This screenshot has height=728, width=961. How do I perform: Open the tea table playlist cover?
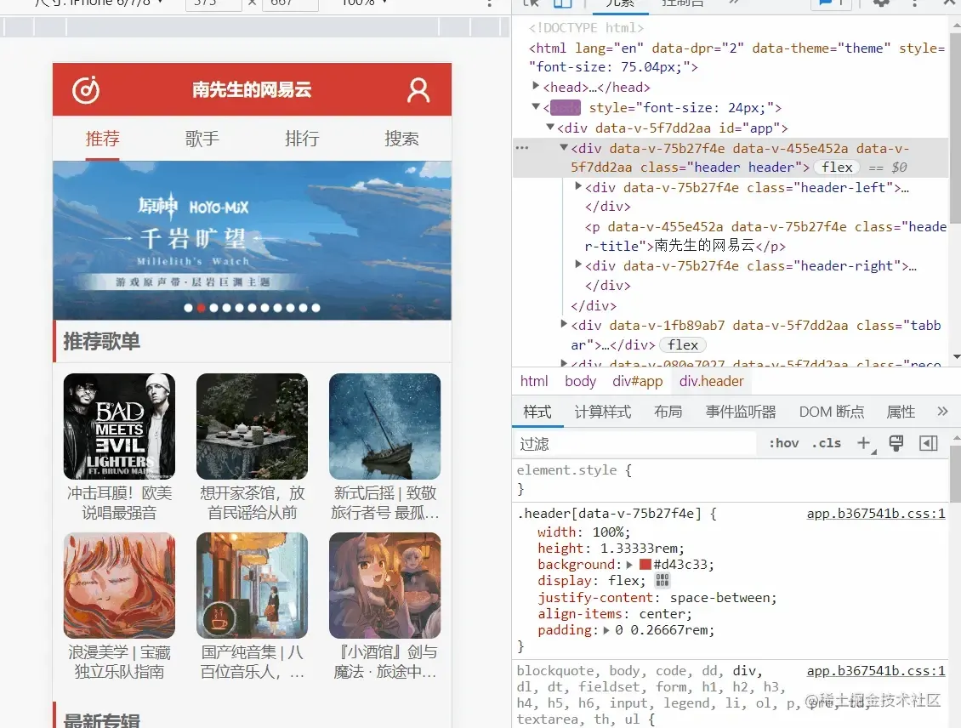tap(252, 426)
